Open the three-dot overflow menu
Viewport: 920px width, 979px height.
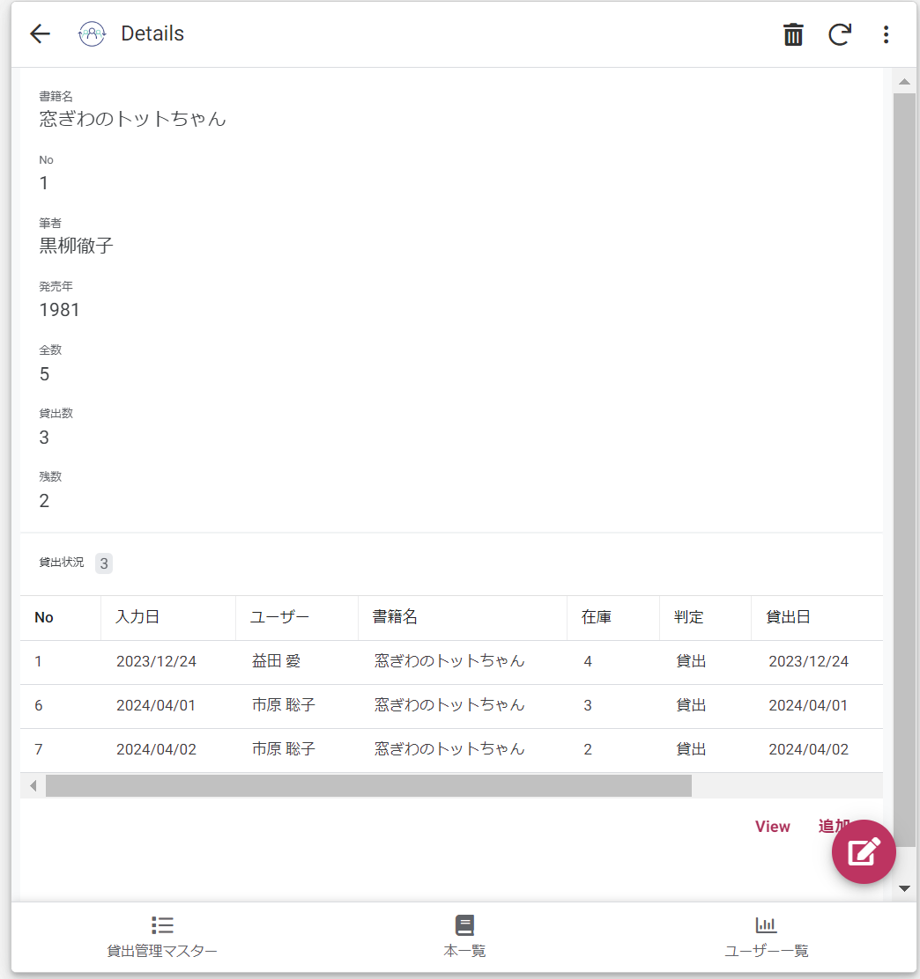(886, 34)
